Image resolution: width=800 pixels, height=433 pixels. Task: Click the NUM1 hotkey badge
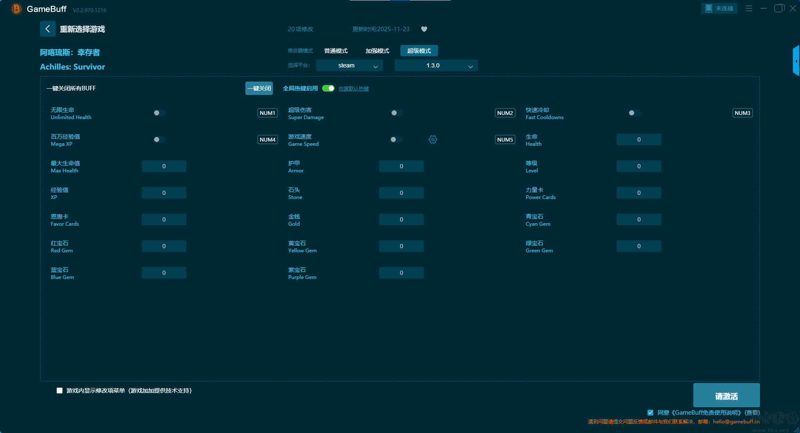tap(267, 113)
